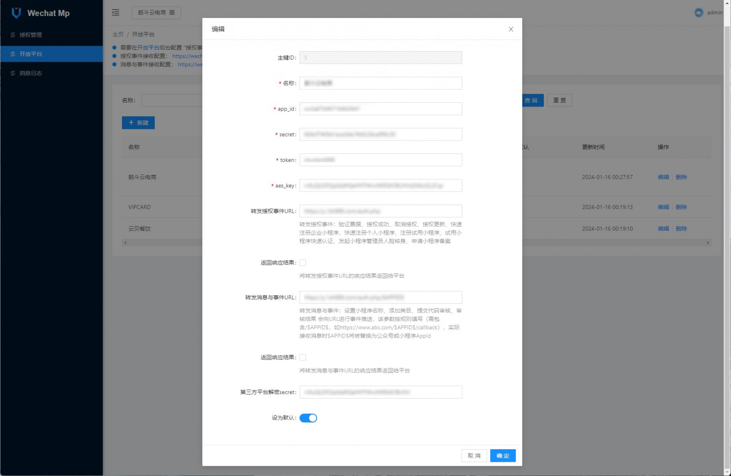Viewport: 731px width, 476px height.
Task: Click 删除 link for VIPCARD row
Action: tap(681, 207)
